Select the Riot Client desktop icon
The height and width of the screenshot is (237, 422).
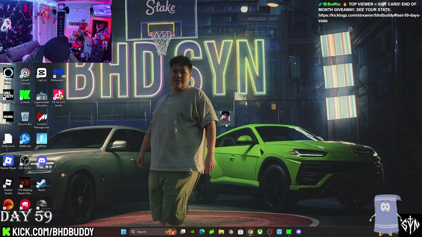point(25,204)
